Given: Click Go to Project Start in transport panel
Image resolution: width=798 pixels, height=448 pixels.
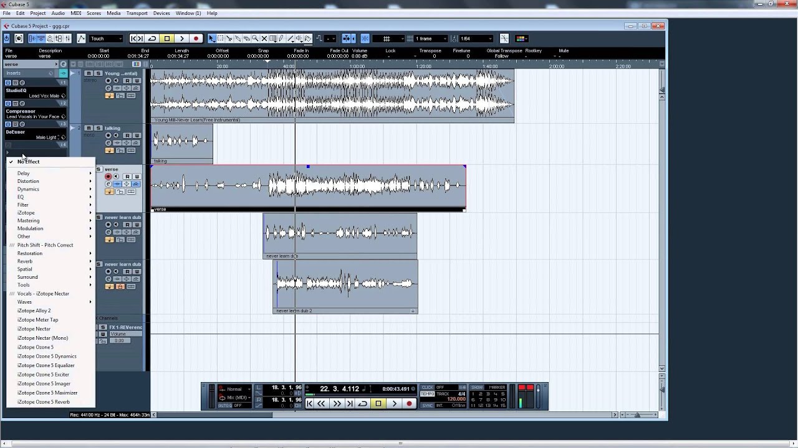Looking at the screenshot, I should pyautogui.click(x=309, y=403).
